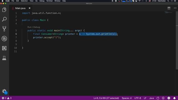Click the Java language mode selector

pos(151,98)
